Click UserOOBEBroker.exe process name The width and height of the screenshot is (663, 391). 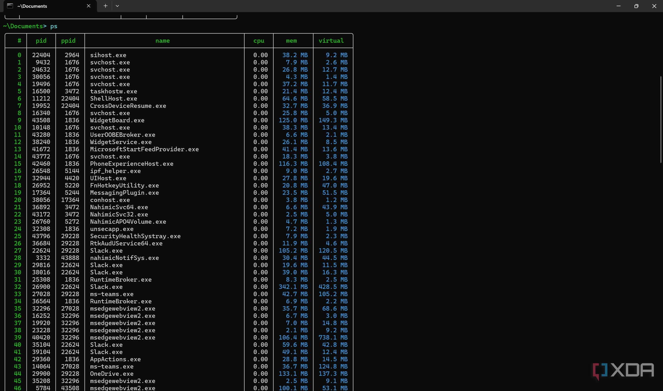click(x=123, y=135)
